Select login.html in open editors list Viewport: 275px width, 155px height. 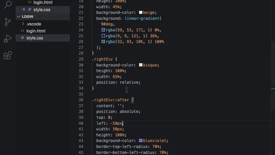(x=43, y=2)
